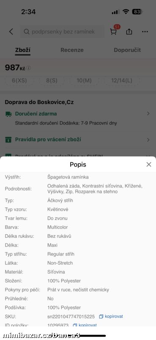Switch to the Doporučit tab
This screenshot has width=156, height=340.
pyautogui.click(x=127, y=50)
